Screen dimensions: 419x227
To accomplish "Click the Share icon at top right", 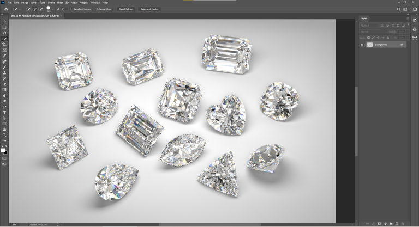I will pos(414,9).
